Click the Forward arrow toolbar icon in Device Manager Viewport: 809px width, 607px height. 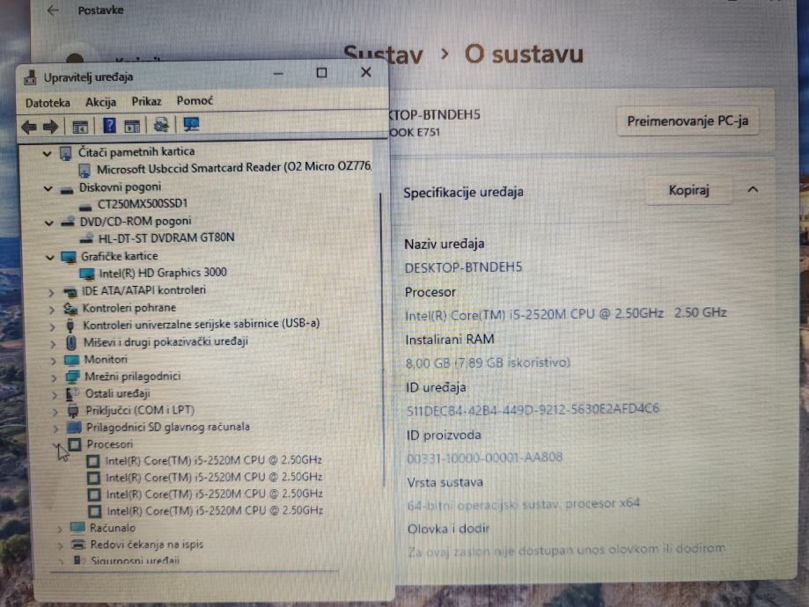tap(50, 127)
